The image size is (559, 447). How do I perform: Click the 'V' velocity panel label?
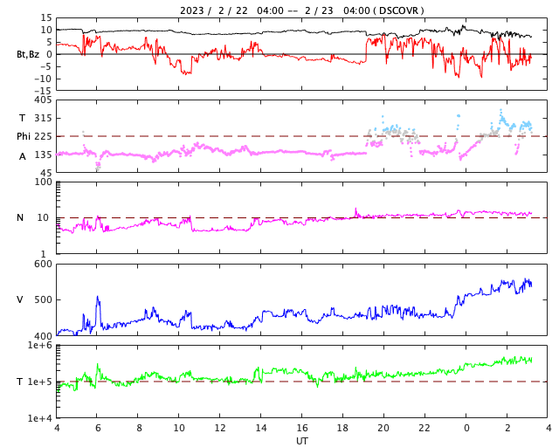coord(20,299)
